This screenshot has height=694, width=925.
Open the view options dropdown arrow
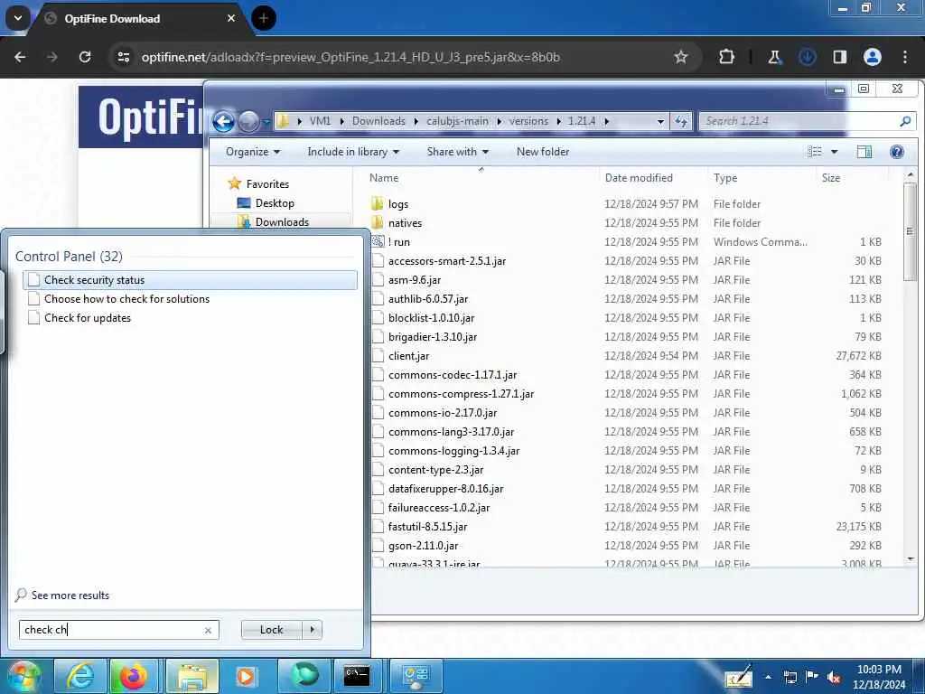(834, 152)
